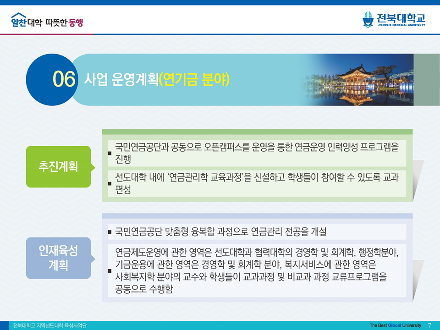Select the '연금관리학 교육과정' 신설 text box
The width and height of the screenshot is (440, 330).
[257, 184]
